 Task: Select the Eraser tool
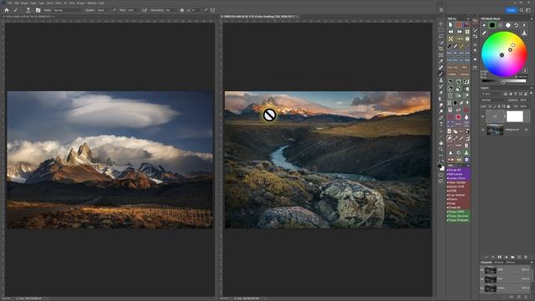[x=441, y=93]
